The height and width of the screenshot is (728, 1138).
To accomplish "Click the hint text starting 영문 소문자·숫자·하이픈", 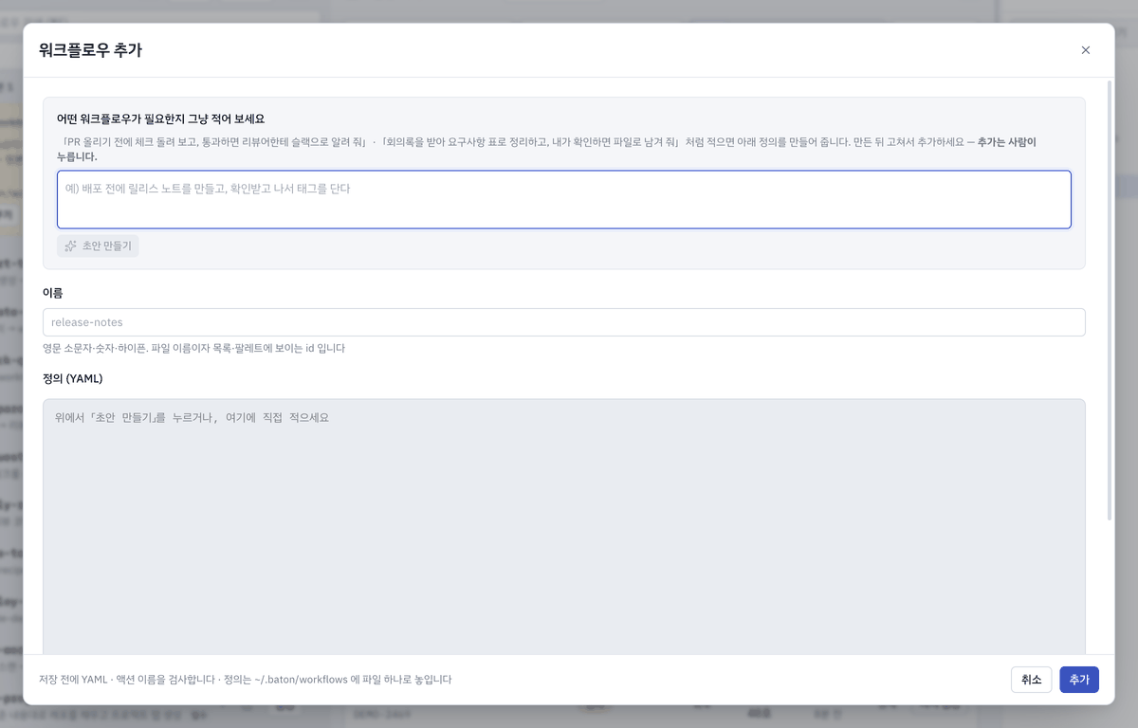I will pyautogui.click(x=194, y=348).
